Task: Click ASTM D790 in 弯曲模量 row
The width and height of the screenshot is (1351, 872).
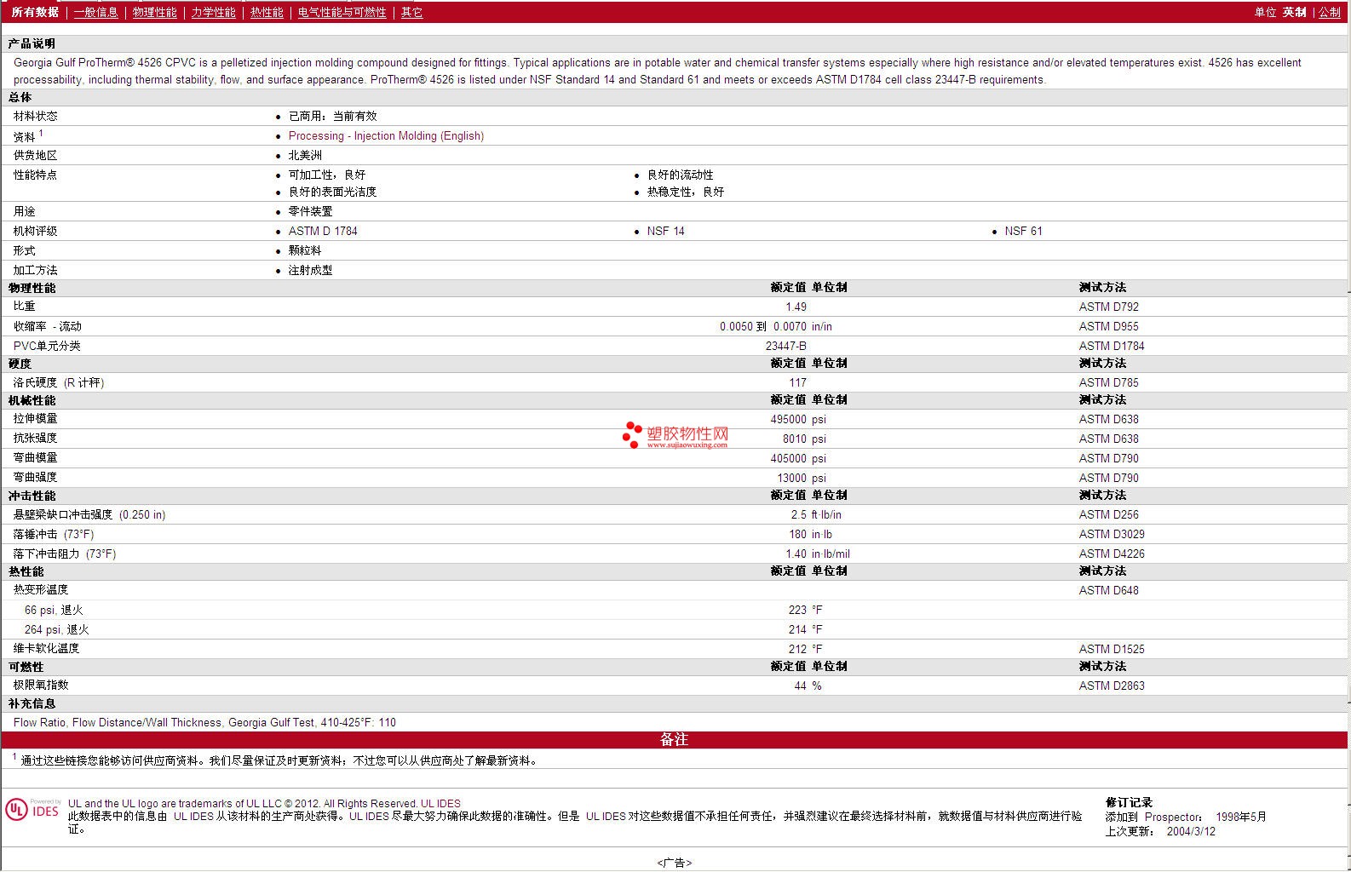Action: click(x=1108, y=458)
